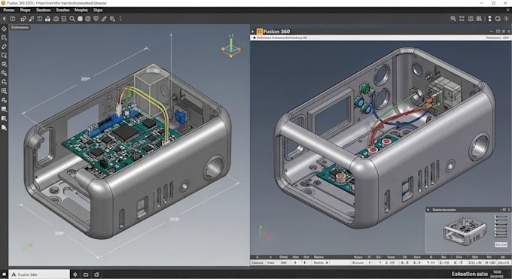This screenshot has height=279, width=512.
Task: Adjust the red-handled bottom slider in the preview panel
Action: [x=501, y=235]
